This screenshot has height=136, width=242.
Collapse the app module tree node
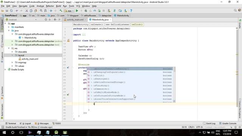(x=5, y=23)
